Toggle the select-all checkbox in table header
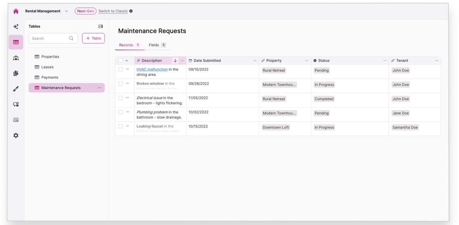 pos(121,61)
